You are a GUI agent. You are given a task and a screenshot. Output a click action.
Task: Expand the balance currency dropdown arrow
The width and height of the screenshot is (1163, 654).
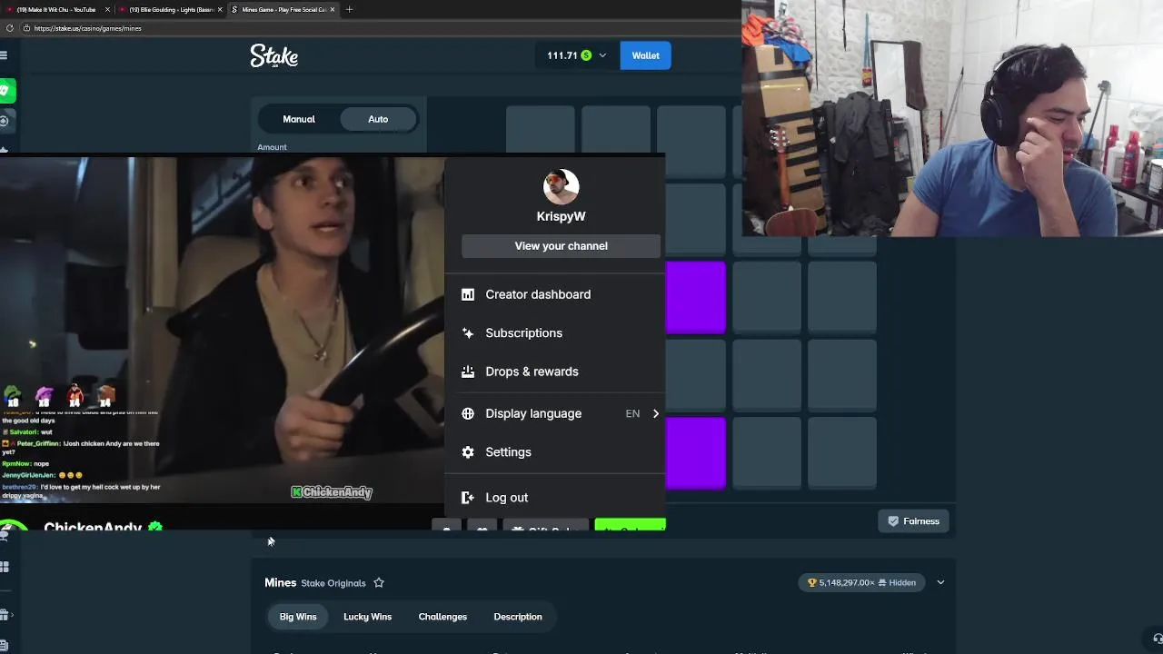602,55
